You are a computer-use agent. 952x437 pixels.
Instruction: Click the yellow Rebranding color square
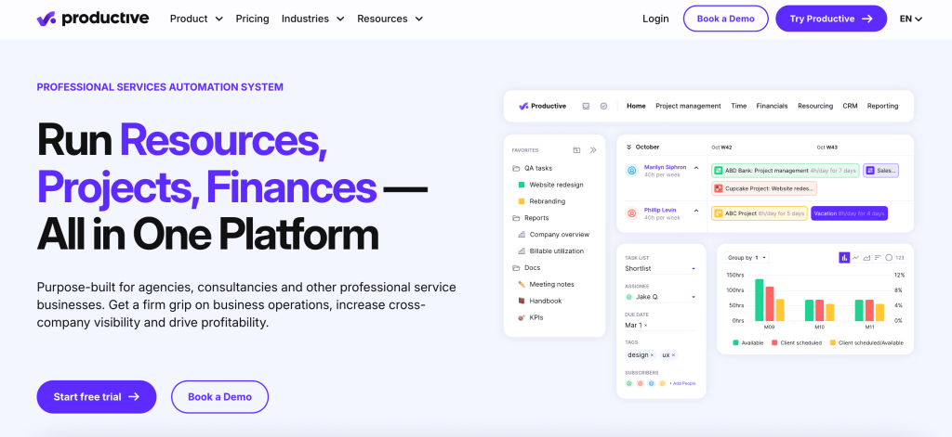(x=522, y=201)
